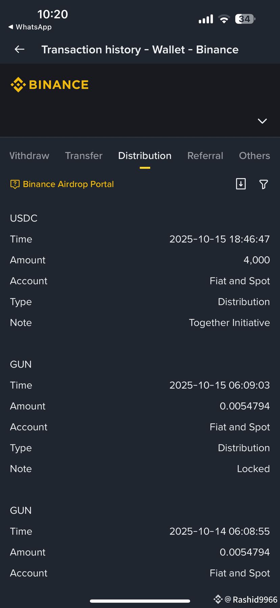Viewport: 280px width, 608px height.
Task: Open the Others tab
Action: click(255, 156)
